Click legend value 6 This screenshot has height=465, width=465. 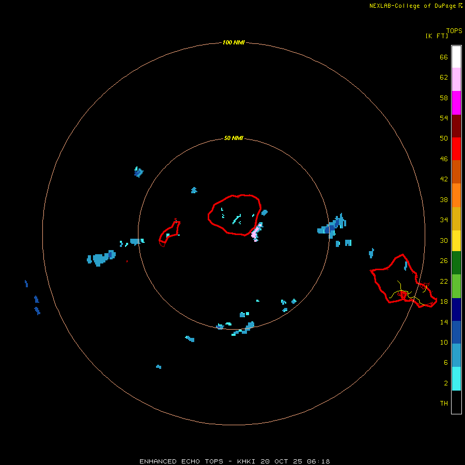click(x=445, y=362)
